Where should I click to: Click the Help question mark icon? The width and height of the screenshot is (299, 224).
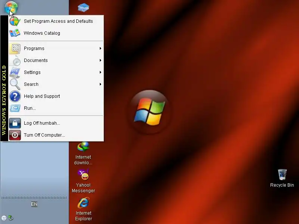pos(15,96)
